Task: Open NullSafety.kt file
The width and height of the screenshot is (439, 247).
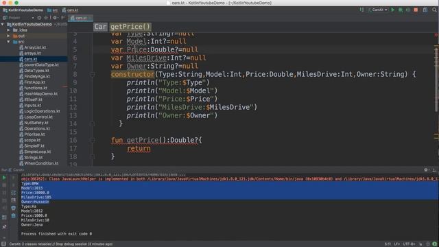Action: coord(36,123)
